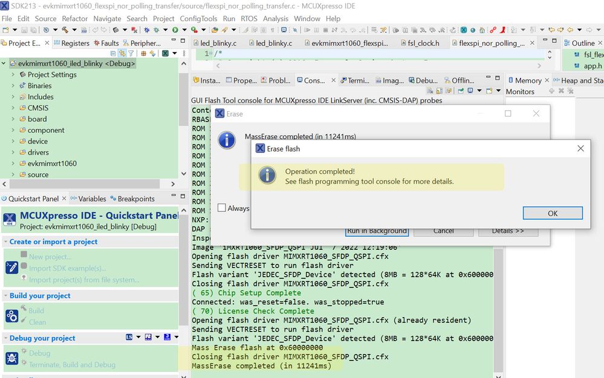Click the hammer Build toolbar icon
Screen dimensions: 604x378
coord(65,30)
